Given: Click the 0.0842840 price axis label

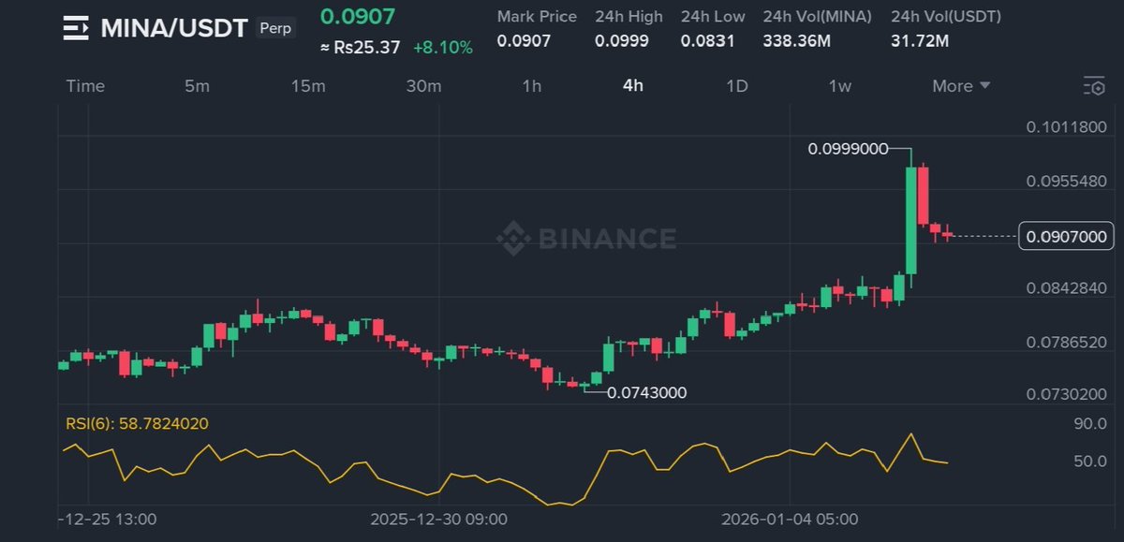Looking at the screenshot, I should pyautogui.click(x=1067, y=287).
